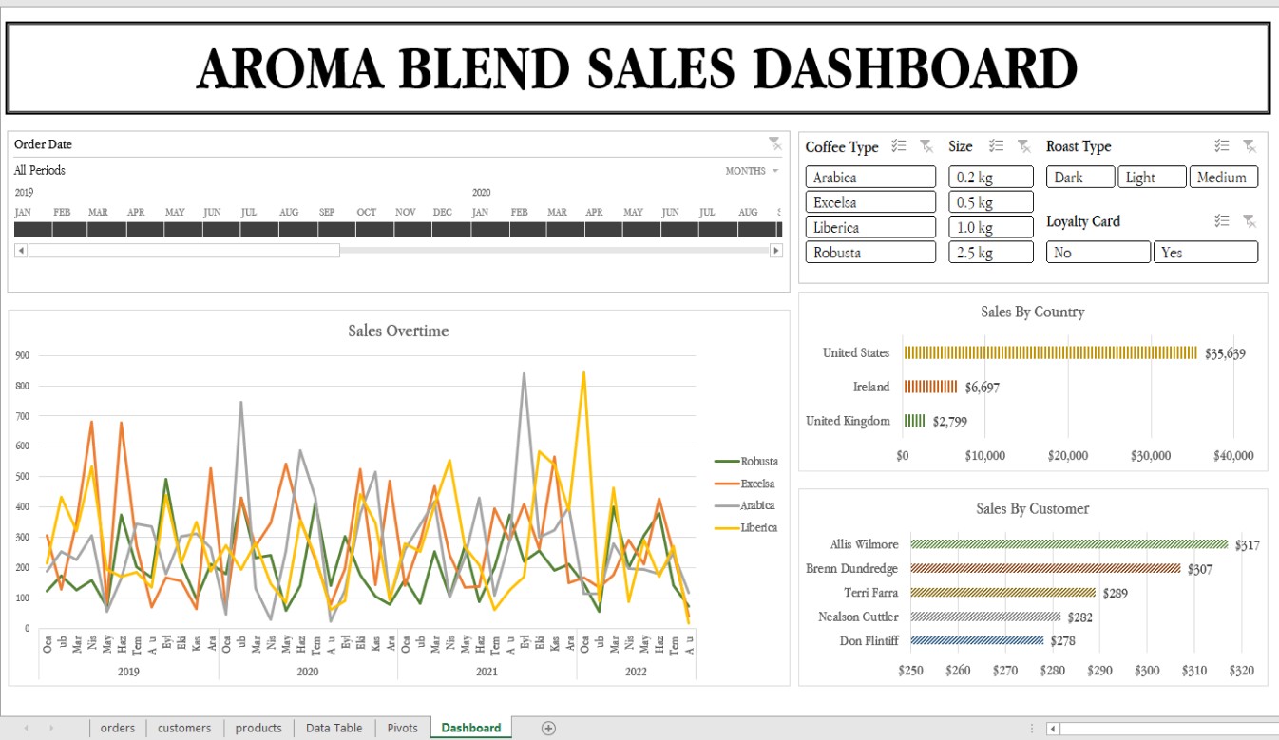This screenshot has height=740, width=1279.
Task: Clear the Loyalty Card slicer filter
Action: click(1250, 221)
